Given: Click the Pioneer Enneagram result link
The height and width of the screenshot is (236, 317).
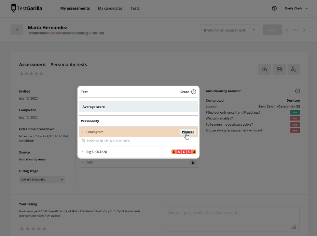Looking at the screenshot, I should point(188,132).
